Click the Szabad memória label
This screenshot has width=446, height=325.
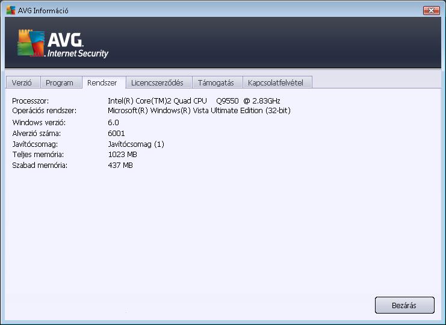[x=40, y=165]
